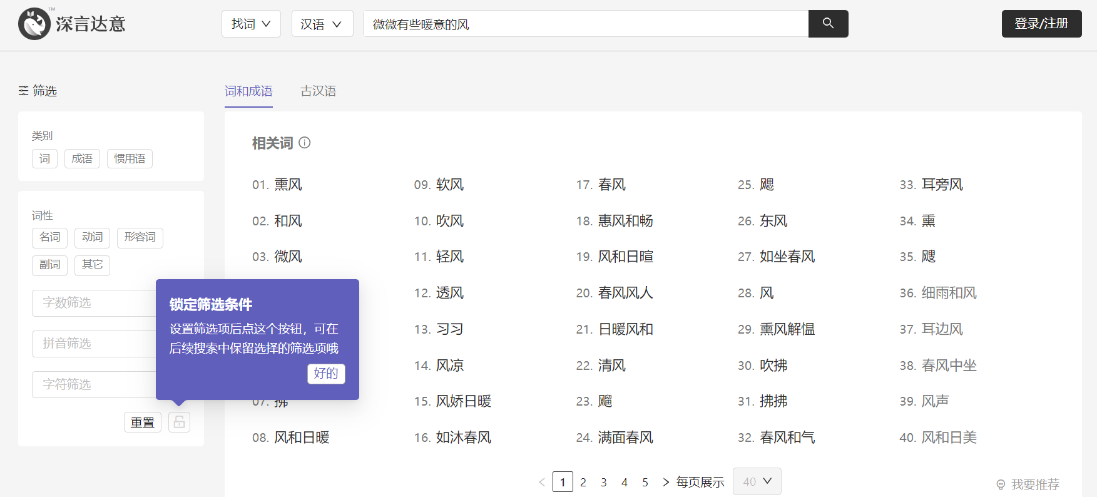Click the search text input field
1097x497 pixels.
[x=586, y=24]
